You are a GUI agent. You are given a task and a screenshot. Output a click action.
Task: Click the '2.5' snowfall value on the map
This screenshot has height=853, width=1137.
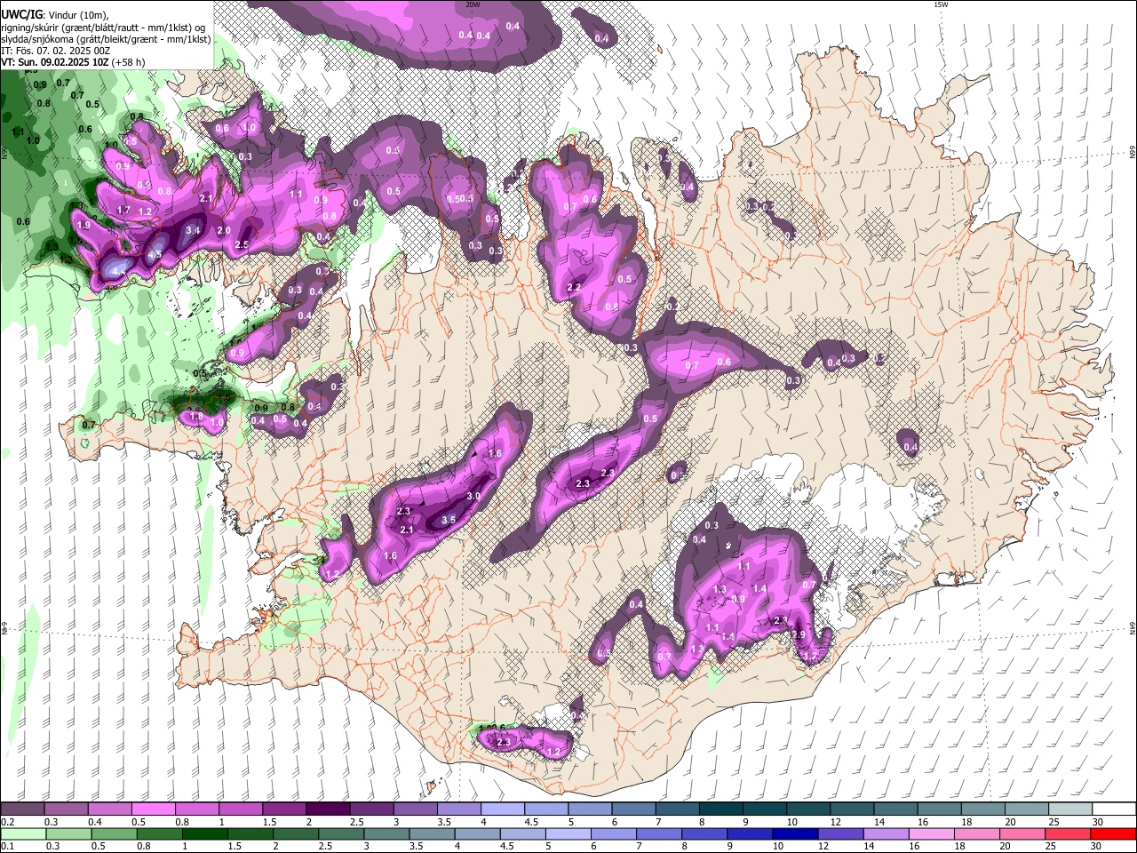click(x=242, y=244)
